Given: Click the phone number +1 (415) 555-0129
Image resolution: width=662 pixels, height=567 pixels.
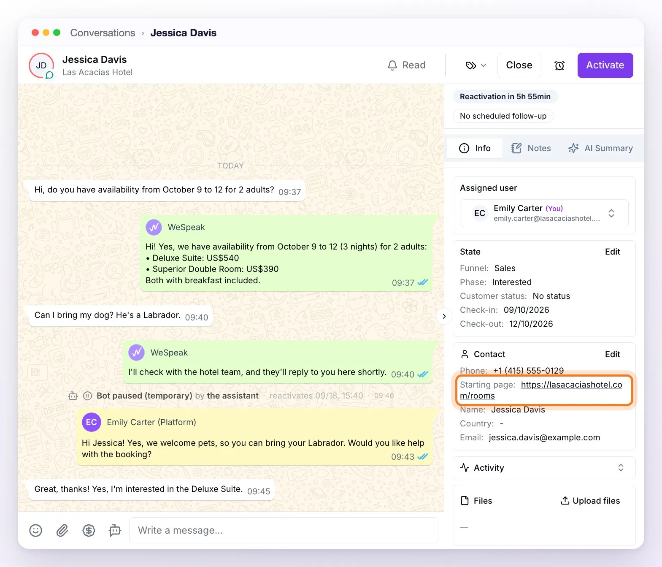Looking at the screenshot, I should pyautogui.click(x=528, y=371).
